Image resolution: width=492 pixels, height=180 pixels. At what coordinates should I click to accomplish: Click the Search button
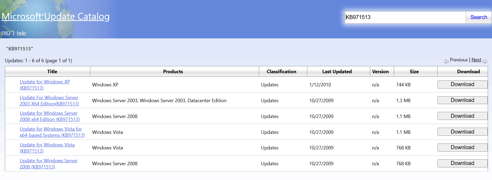coord(479,17)
